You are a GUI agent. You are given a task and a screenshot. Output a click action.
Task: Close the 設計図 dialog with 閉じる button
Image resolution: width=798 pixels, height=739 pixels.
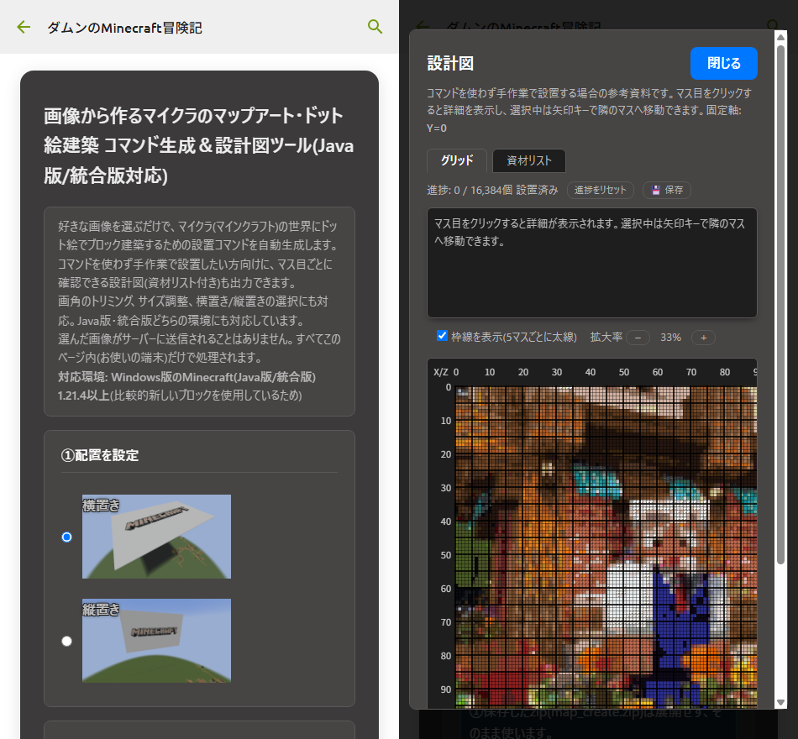pos(723,63)
